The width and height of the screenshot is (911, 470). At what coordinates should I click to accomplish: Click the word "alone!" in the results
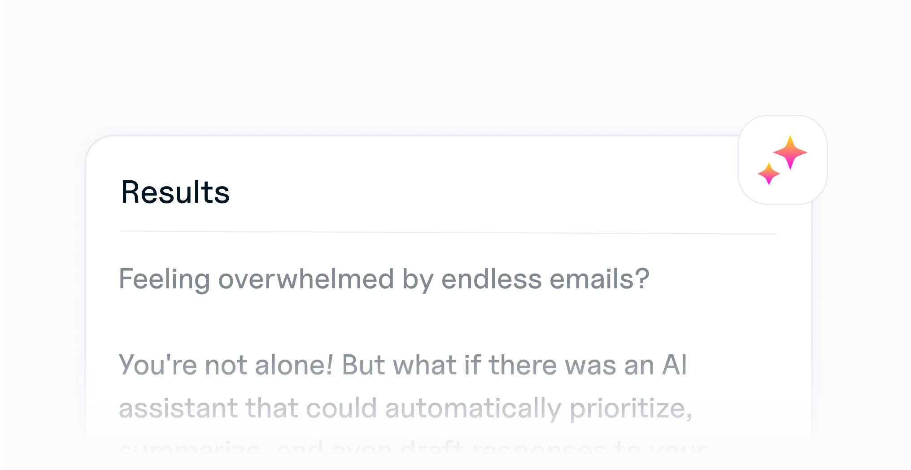[x=294, y=365]
